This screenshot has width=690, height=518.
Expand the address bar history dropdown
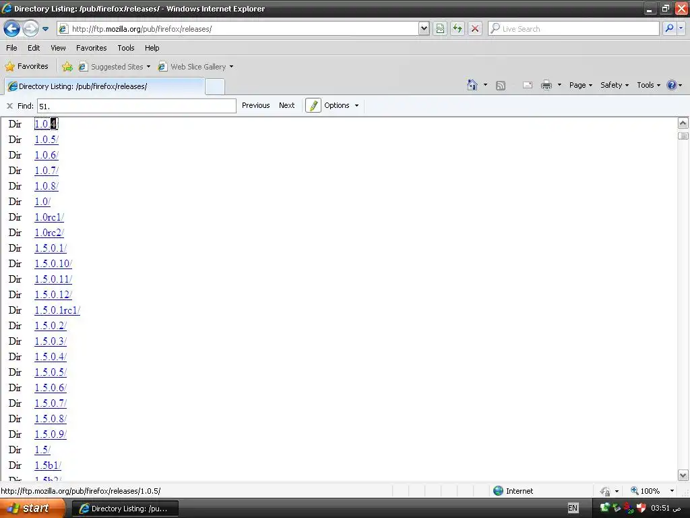click(x=424, y=29)
